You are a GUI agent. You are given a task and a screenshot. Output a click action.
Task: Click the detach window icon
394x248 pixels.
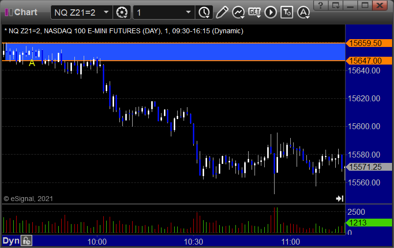click(335, 5)
